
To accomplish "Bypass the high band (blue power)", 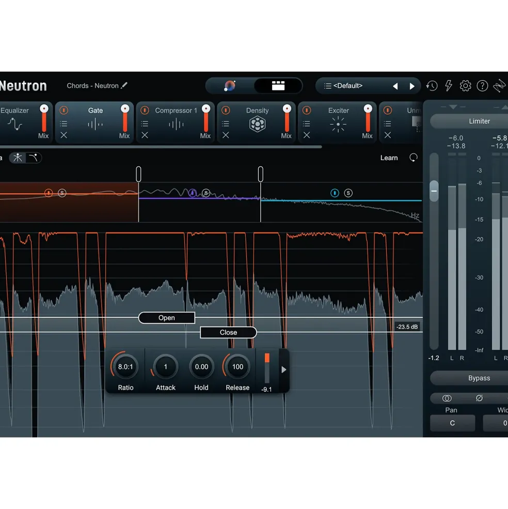I will tap(335, 193).
